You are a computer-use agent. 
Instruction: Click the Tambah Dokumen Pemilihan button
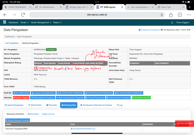[x=17, y=120]
